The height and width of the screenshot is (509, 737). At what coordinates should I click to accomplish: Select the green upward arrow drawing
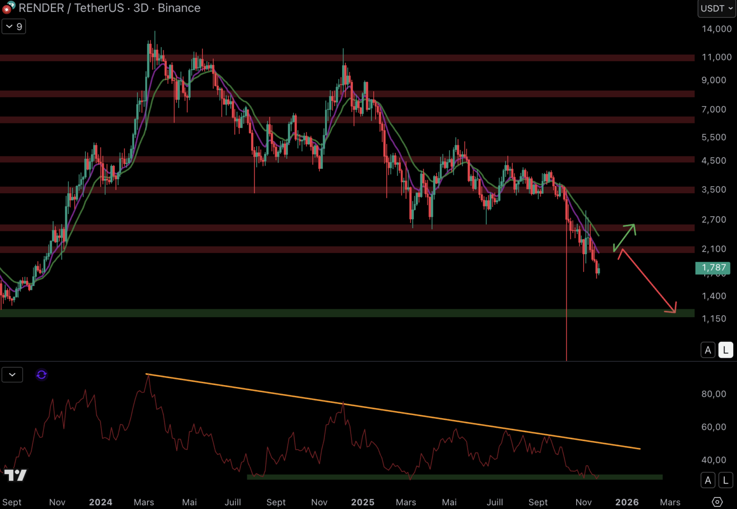[x=625, y=237]
